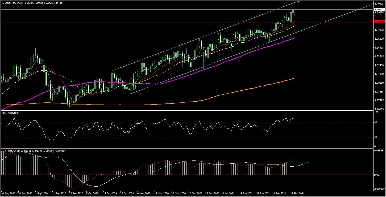
Task: Click the 5 Jan 2021 date label
Action: tap(229, 194)
